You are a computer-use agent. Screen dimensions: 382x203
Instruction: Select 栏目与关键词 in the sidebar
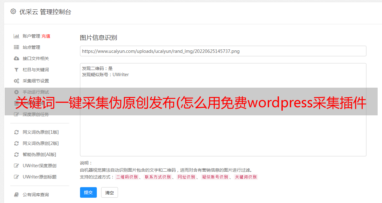[36, 70]
